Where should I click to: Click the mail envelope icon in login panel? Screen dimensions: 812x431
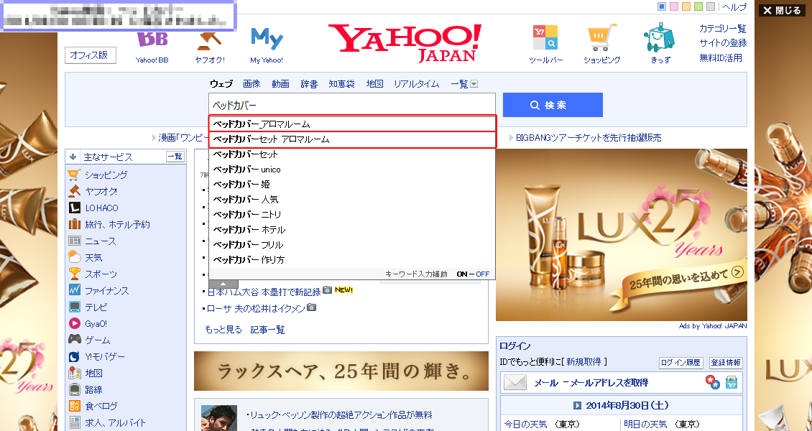pos(515,382)
